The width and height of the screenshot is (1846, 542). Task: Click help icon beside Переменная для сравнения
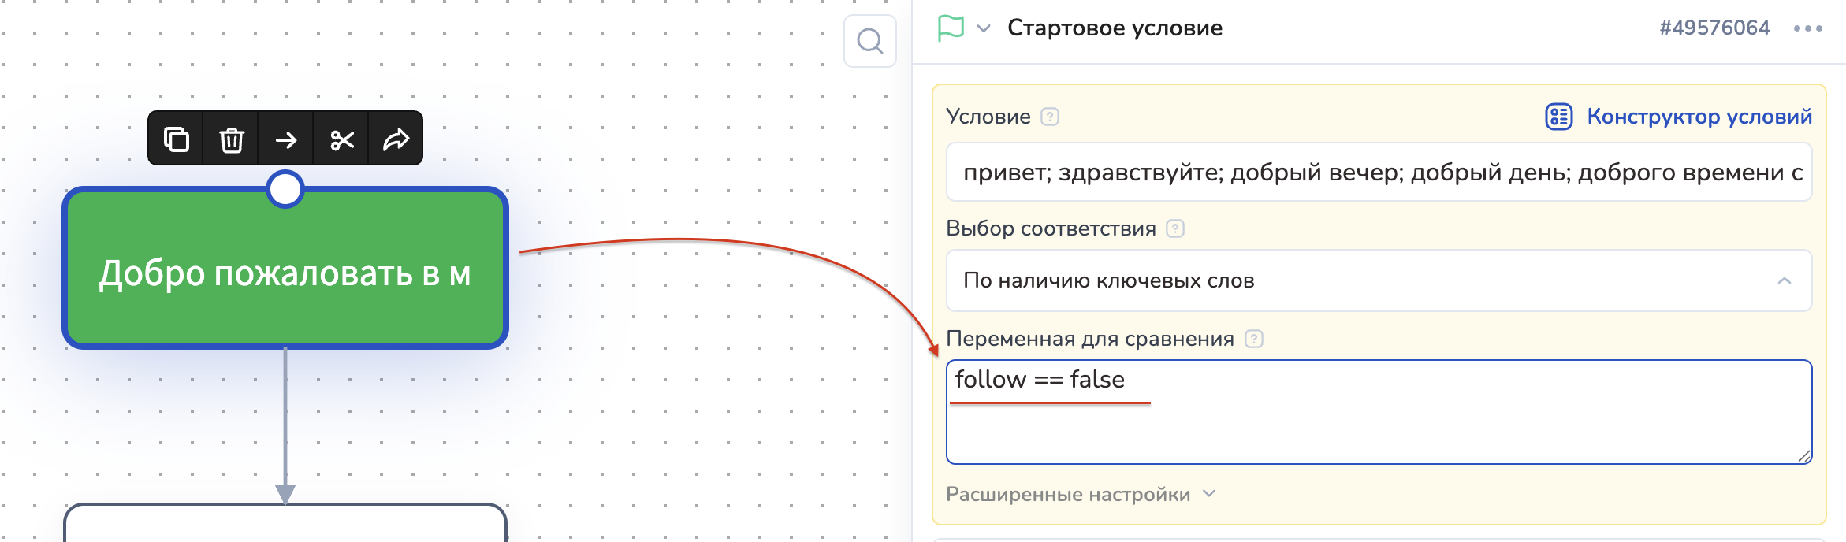[x=1253, y=339]
